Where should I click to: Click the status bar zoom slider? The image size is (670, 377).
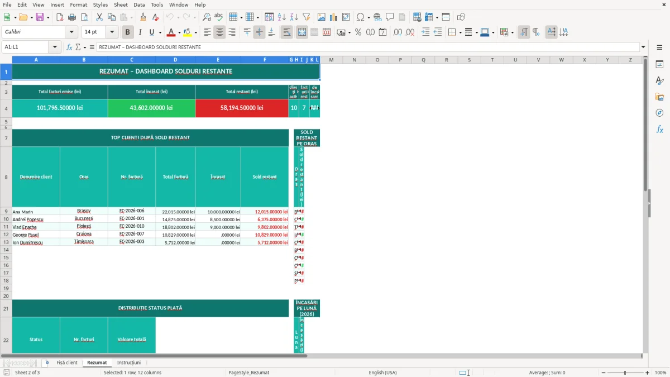pyautogui.click(x=625, y=373)
